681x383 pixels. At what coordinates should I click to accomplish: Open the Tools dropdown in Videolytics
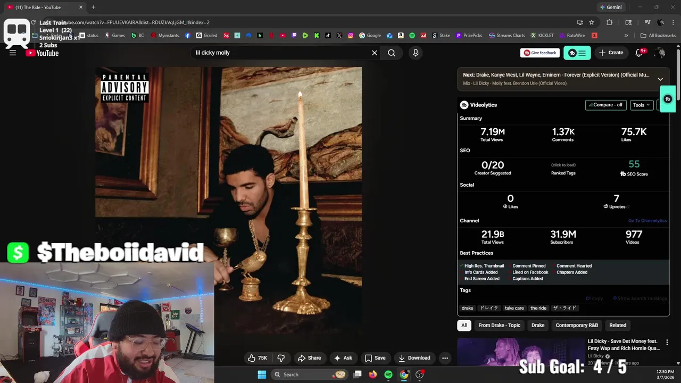pos(642,105)
